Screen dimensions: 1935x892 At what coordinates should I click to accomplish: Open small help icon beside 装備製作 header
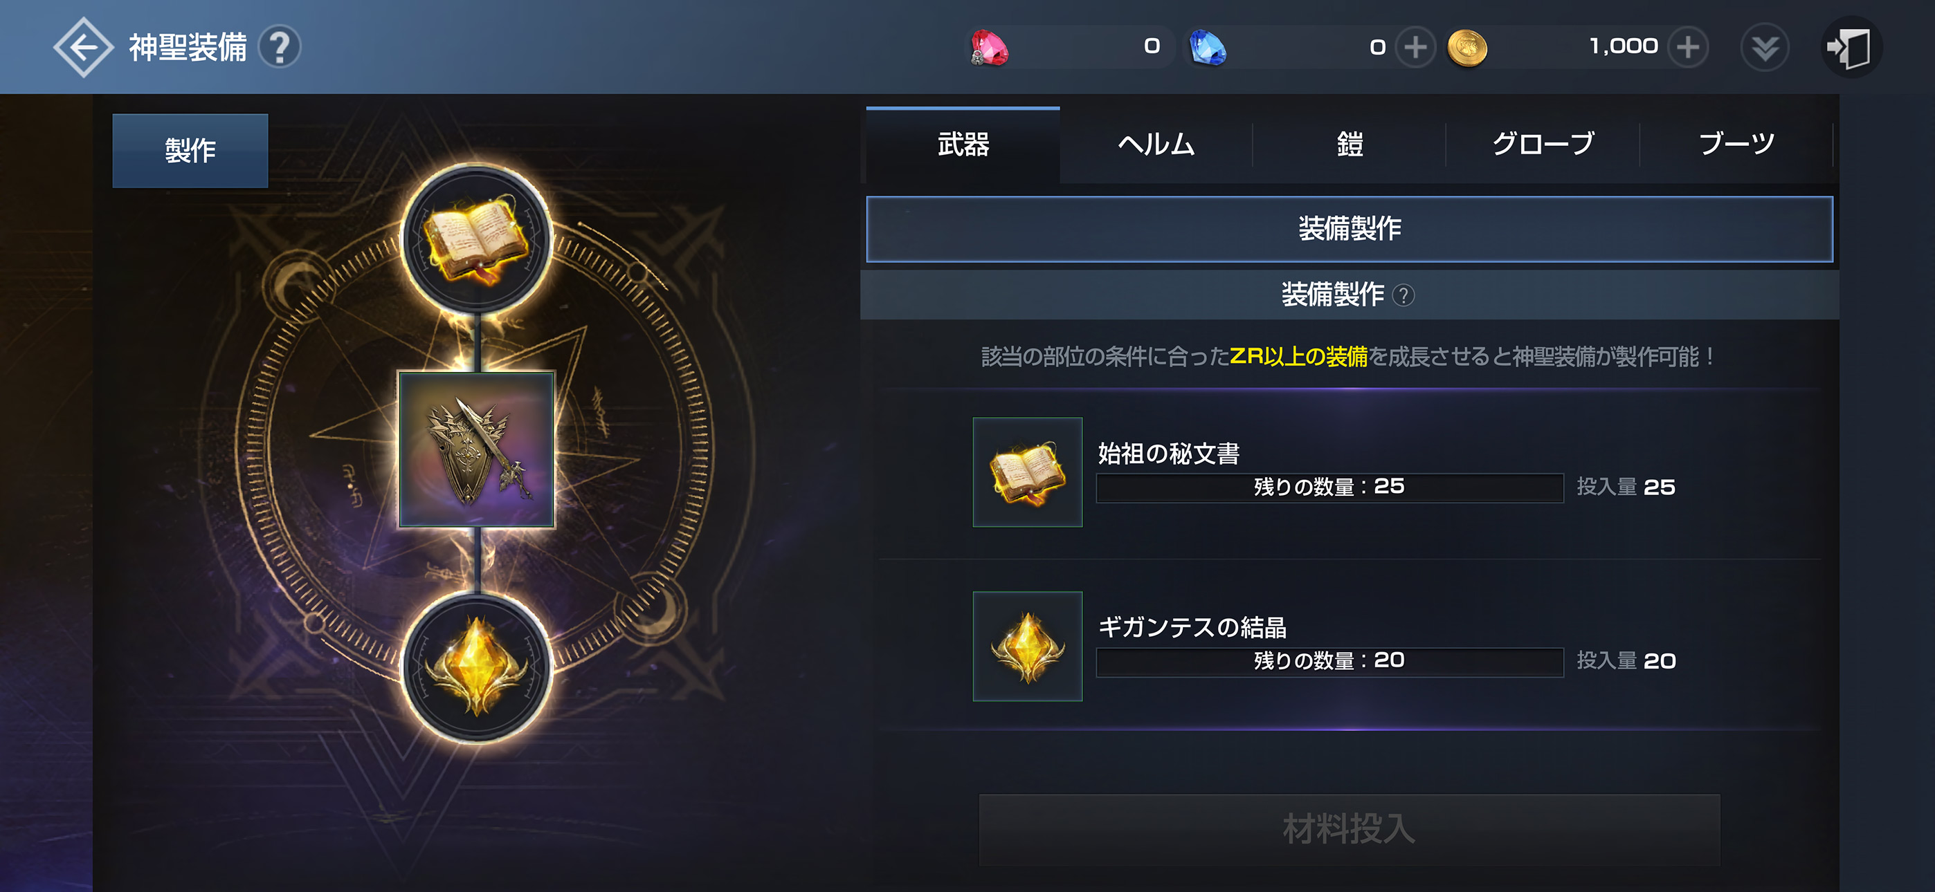(1402, 295)
